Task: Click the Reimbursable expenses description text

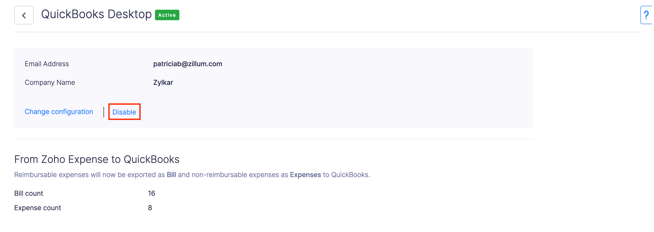Action: coord(89,175)
